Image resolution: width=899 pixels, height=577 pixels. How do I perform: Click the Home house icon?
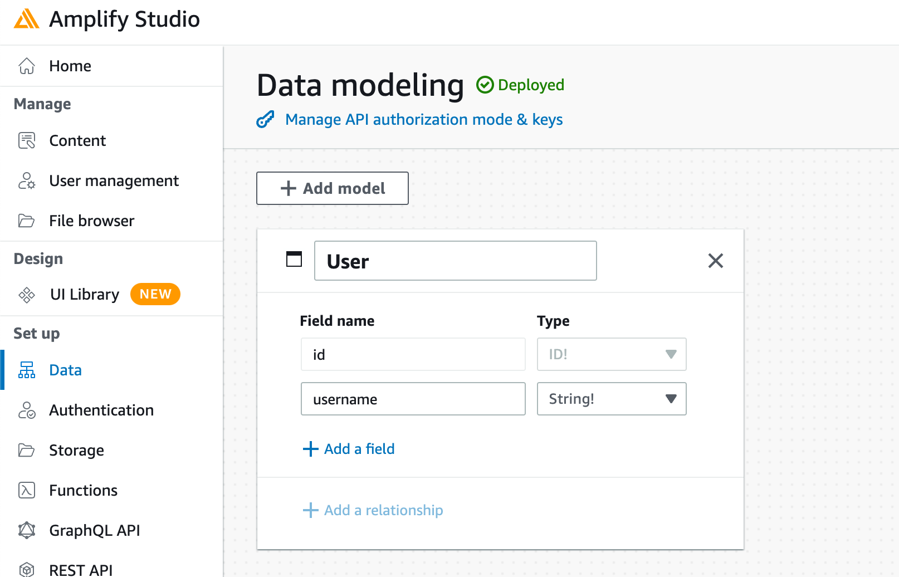tap(27, 66)
